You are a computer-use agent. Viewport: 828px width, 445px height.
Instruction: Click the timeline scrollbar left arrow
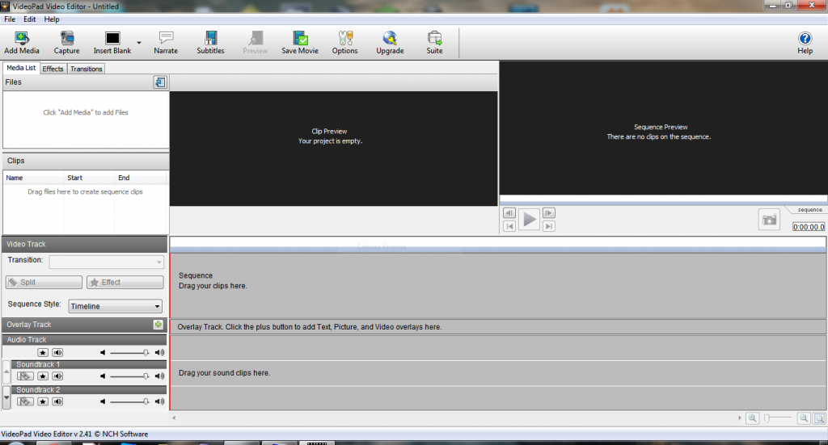click(175, 418)
